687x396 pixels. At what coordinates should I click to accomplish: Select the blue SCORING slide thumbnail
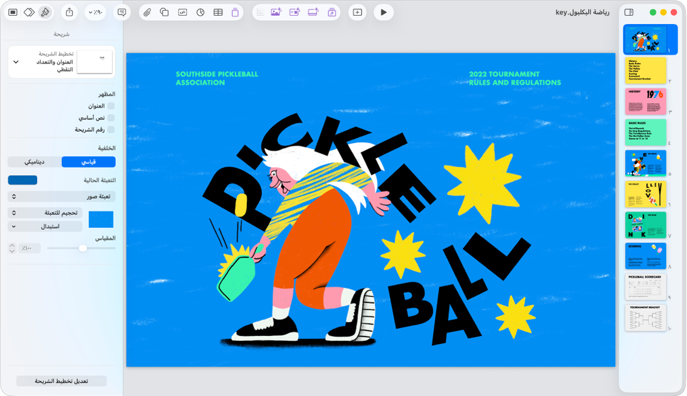[x=646, y=256]
